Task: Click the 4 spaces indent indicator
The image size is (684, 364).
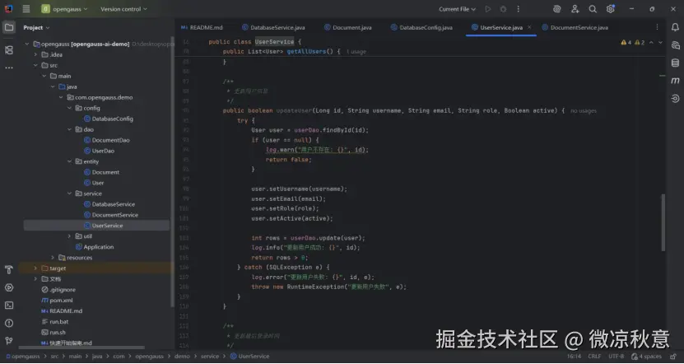Action: 646,356
